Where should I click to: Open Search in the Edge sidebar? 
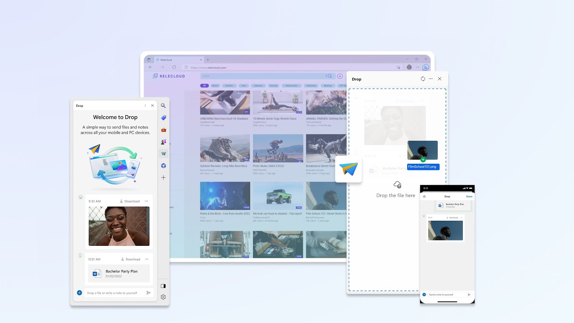point(163,106)
